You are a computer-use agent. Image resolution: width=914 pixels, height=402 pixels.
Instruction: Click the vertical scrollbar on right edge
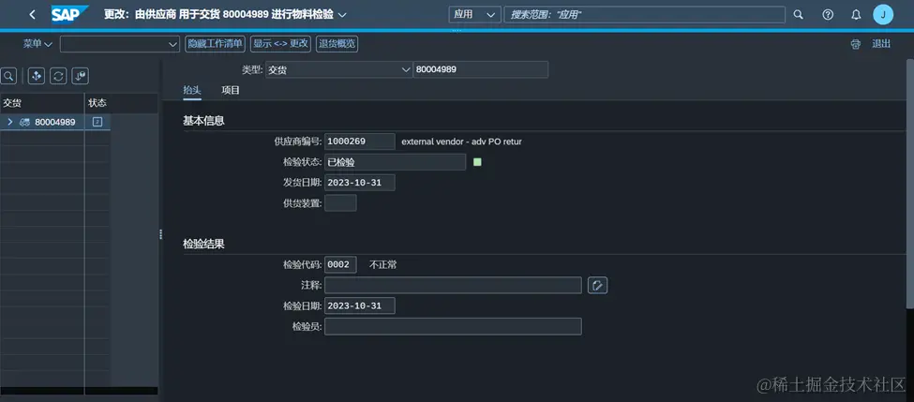(910, 184)
